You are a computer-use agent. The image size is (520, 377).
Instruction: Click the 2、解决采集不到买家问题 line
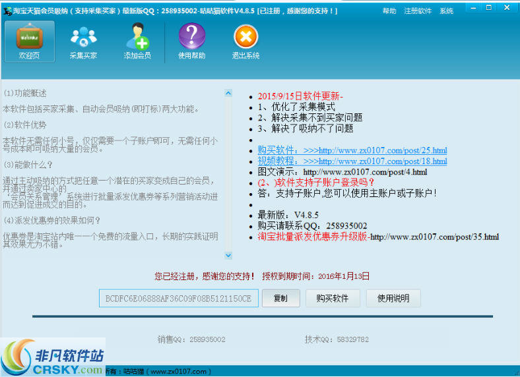[x=309, y=117]
